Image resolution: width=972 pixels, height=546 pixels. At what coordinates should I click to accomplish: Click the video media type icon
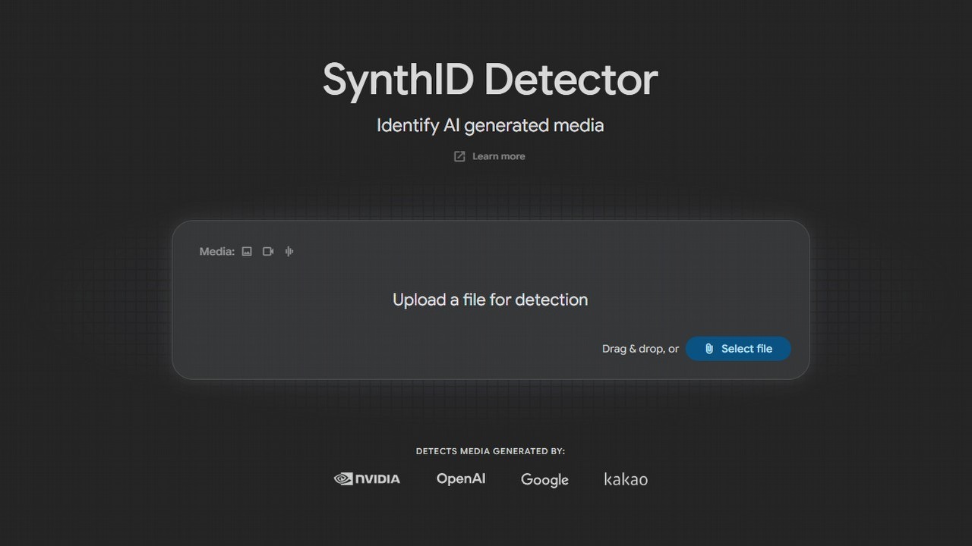tap(268, 251)
